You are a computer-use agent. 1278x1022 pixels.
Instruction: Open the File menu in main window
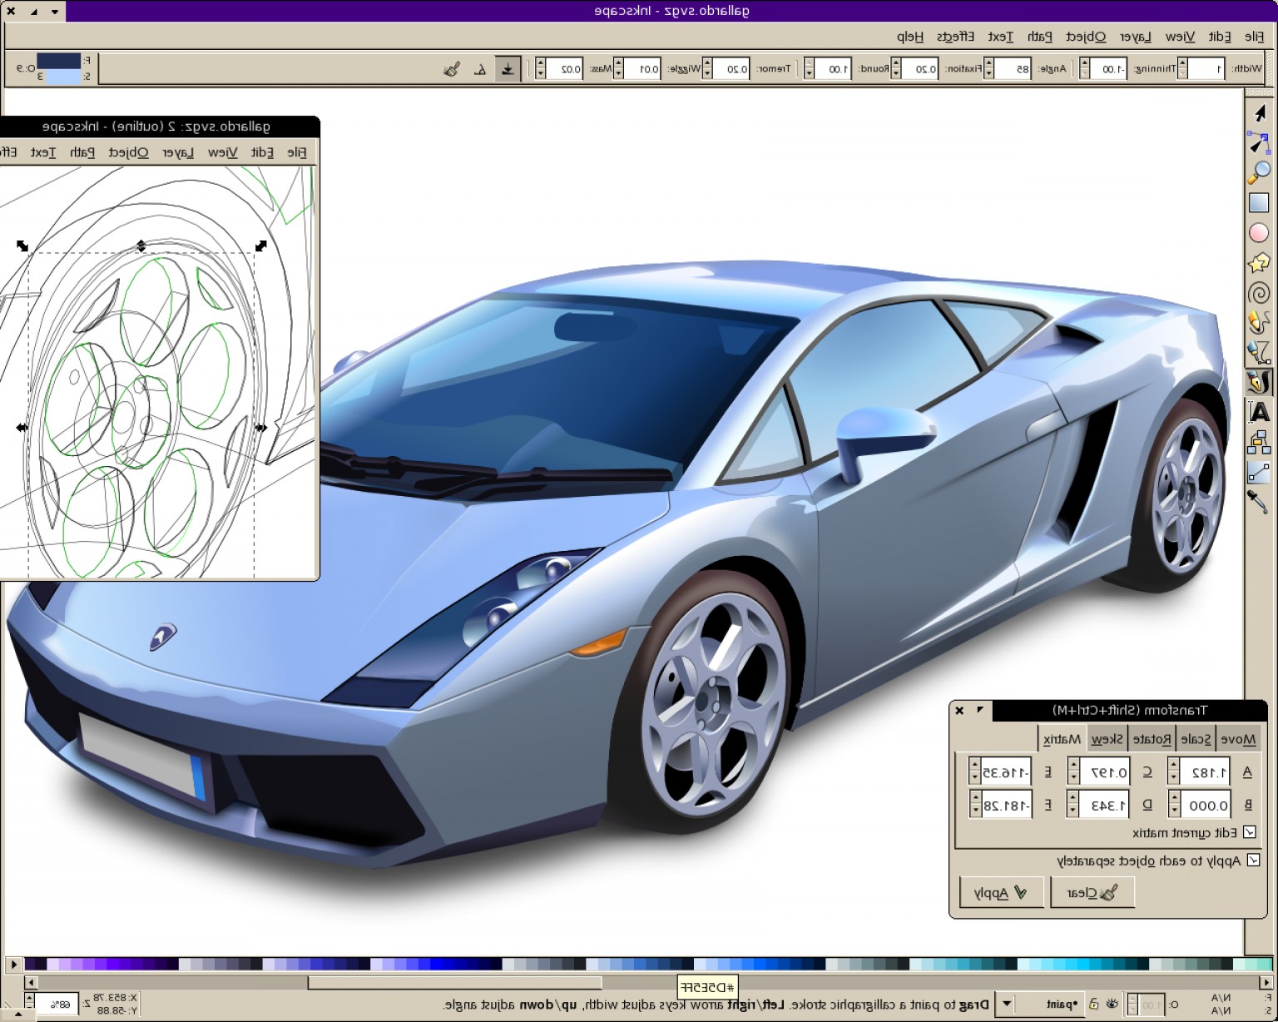coord(1254,37)
